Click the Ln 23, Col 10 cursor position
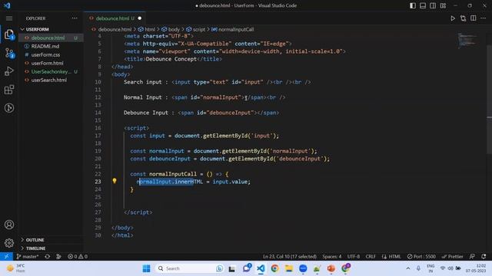492x276 pixels. point(290,257)
